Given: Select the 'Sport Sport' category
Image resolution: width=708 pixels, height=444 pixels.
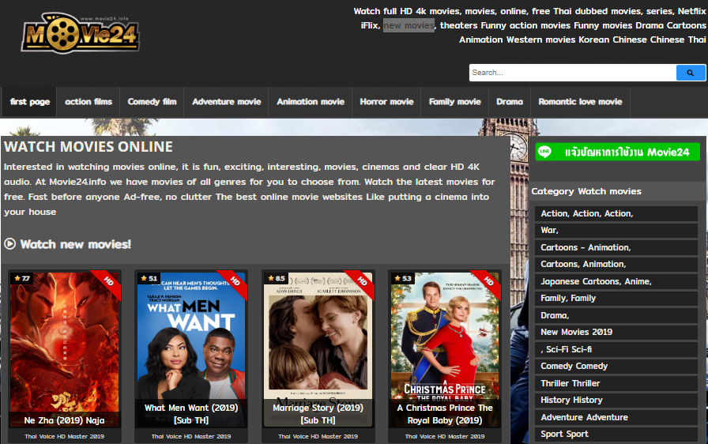Looking at the screenshot, I should pos(616,434).
